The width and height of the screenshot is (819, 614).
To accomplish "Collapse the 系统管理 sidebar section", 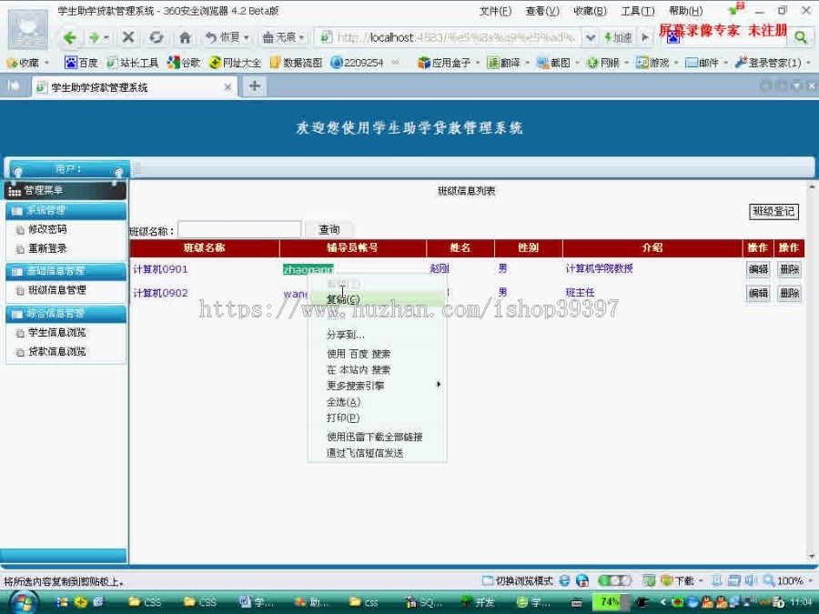I will pos(66,210).
